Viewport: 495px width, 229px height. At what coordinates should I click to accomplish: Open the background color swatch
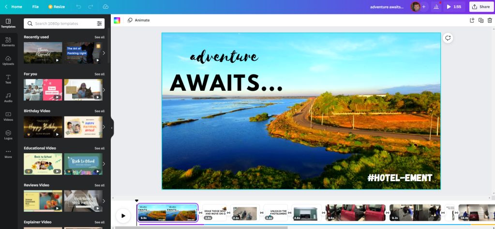[117, 20]
